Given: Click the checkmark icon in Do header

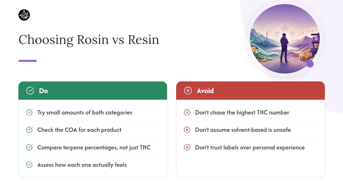Looking at the screenshot, I should (x=30, y=91).
